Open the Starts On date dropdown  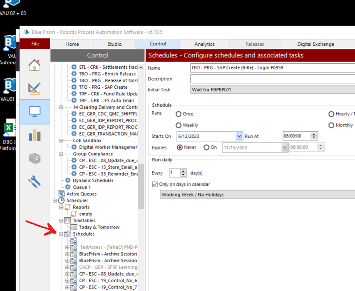[239, 136]
